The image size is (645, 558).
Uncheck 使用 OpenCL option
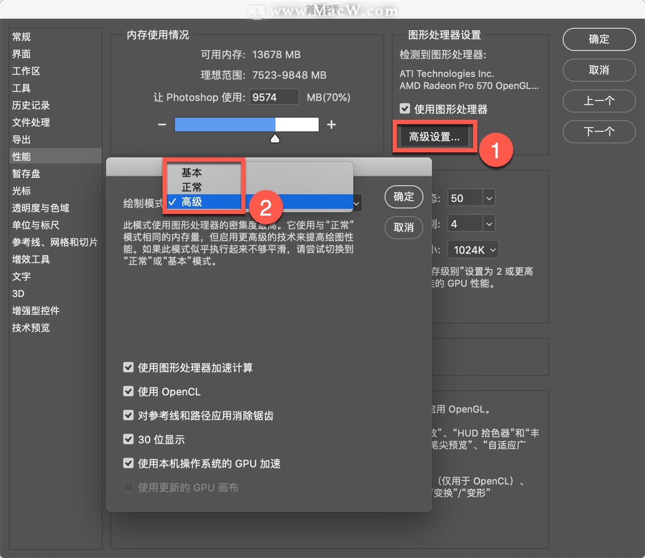pyautogui.click(x=128, y=391)
